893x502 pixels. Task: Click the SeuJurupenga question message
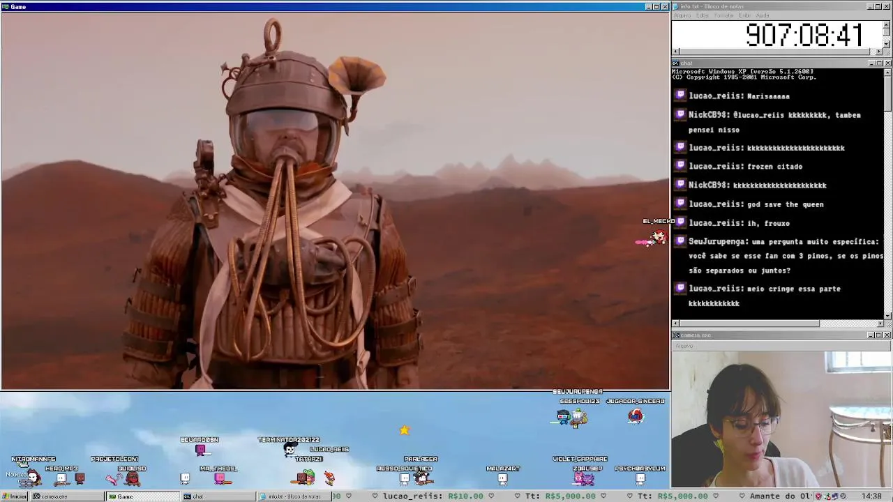786,256
